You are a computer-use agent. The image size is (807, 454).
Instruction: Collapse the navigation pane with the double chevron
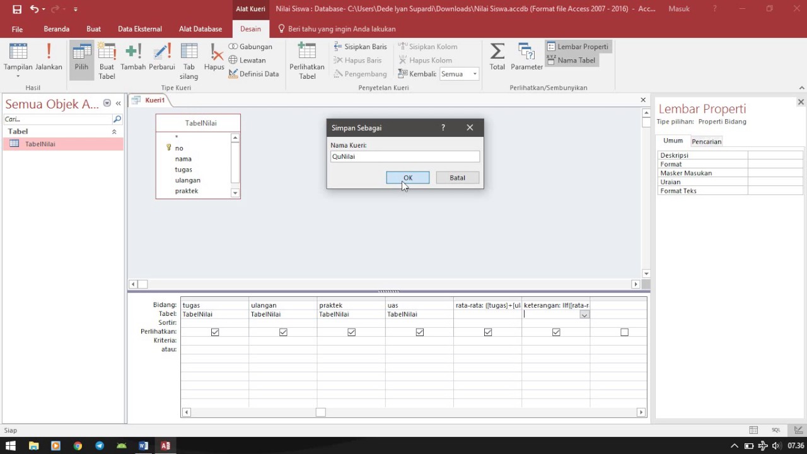tap(118, 103)
